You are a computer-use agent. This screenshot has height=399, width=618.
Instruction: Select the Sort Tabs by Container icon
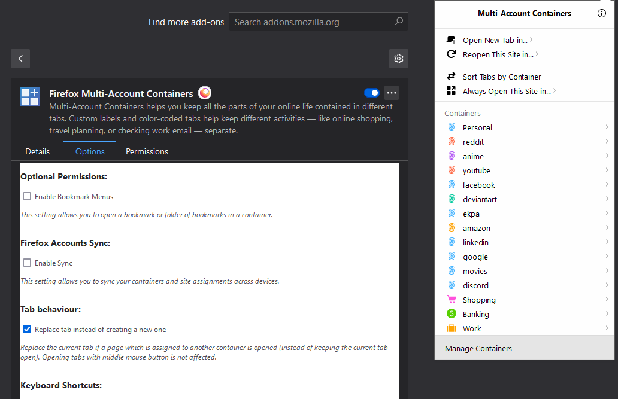pyautogui.click(x=451, y=77)
